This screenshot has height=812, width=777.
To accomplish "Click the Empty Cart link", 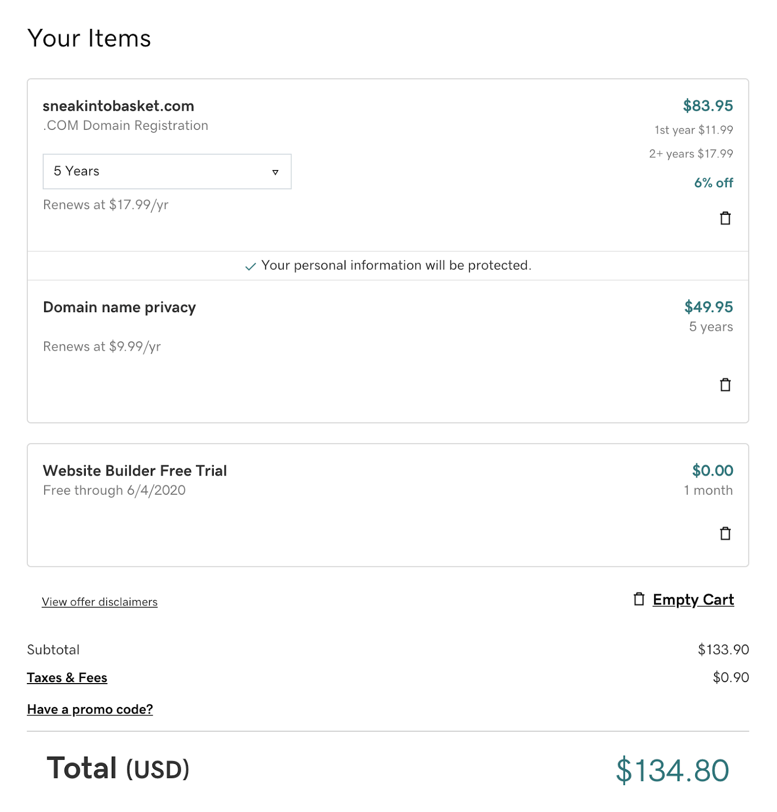I will (x=693, y=599).
